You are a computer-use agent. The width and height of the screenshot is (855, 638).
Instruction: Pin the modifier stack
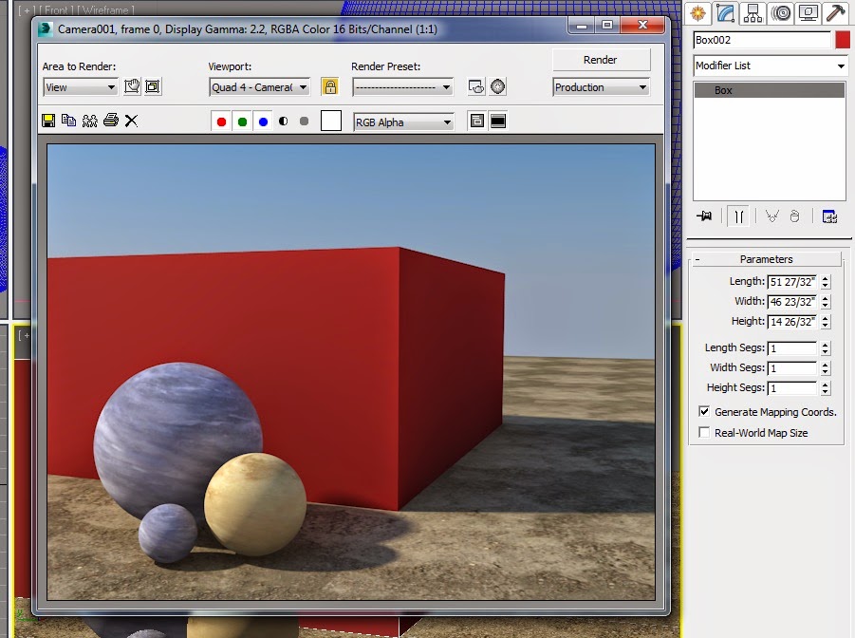[x=705, y=216]
